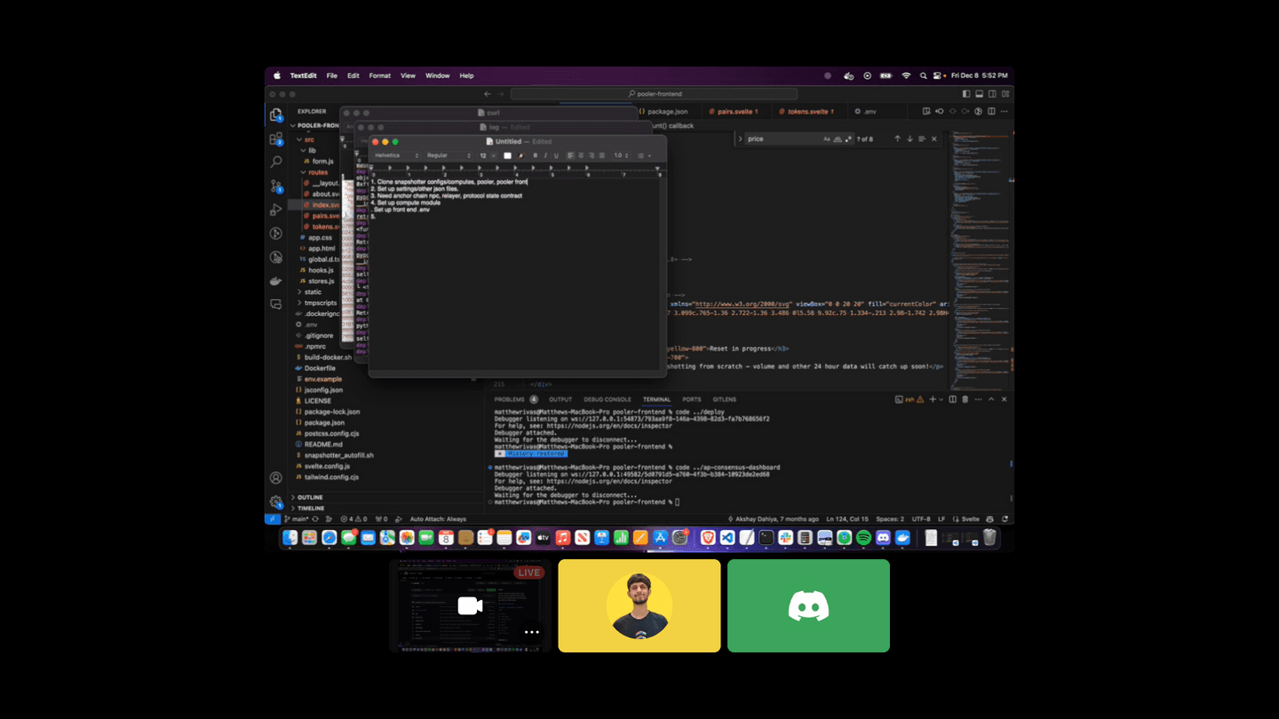Open the Docker view in the activity bar

point(275,280)
